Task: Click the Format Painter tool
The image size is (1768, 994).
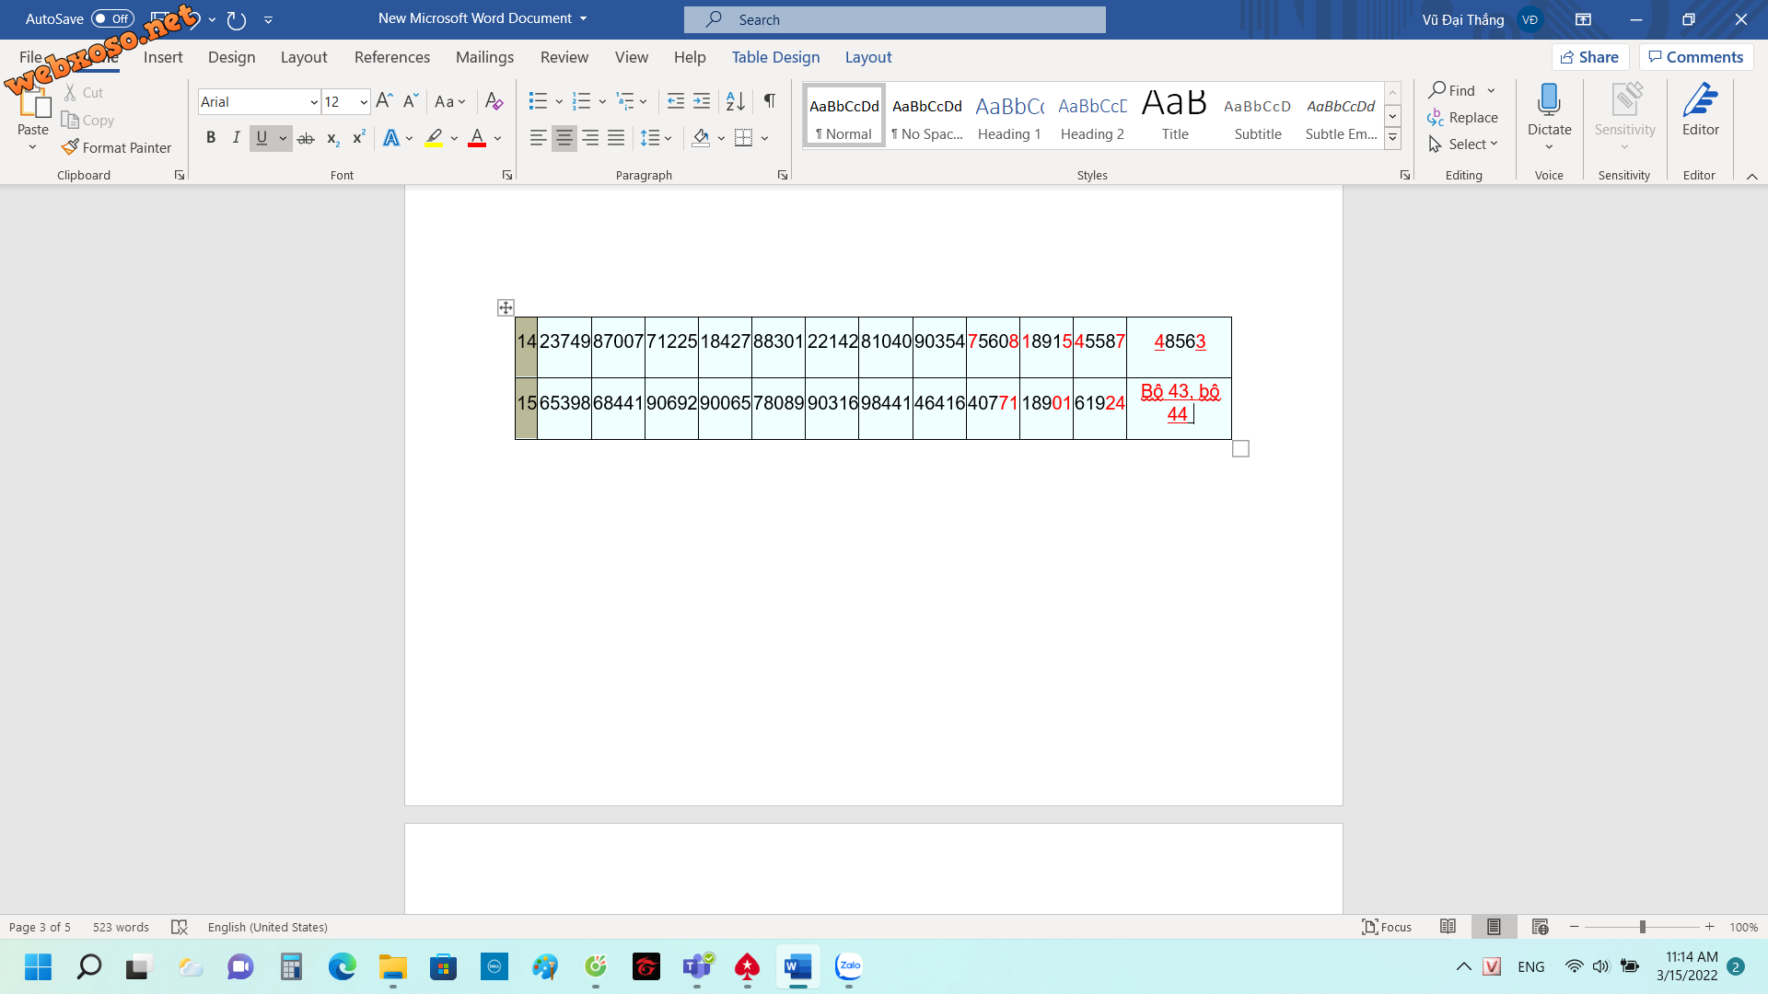Action: pyautogui.click(x=117, y=147)
